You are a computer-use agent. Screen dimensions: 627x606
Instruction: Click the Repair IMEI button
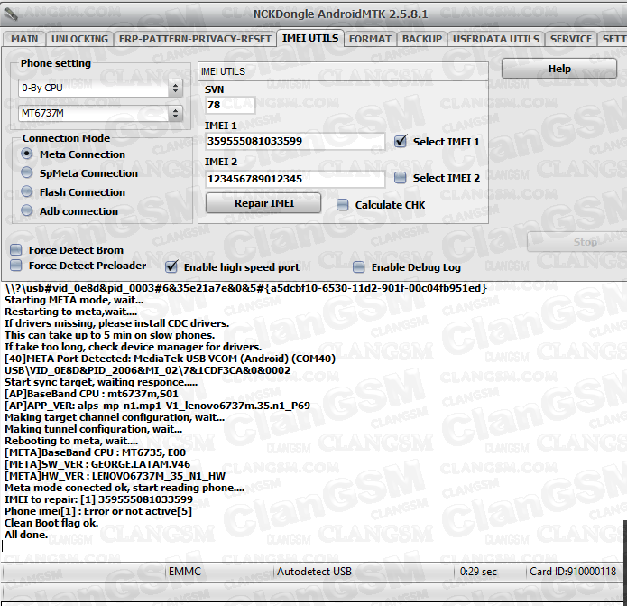[x=263, y=203]
